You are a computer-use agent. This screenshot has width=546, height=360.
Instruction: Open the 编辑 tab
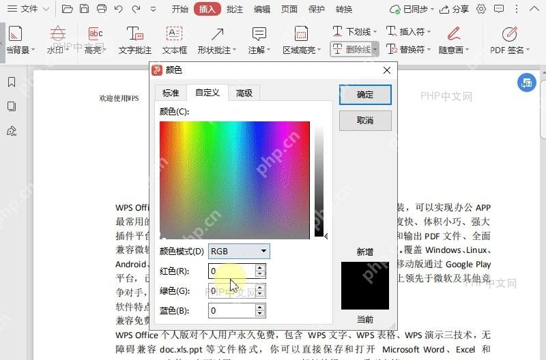pyautogui.click(x=262, y=9)
